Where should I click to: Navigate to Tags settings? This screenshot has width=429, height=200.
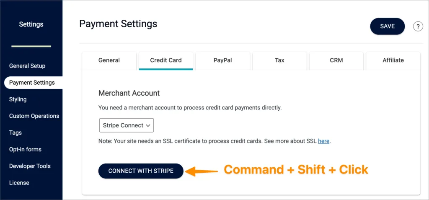[16, 132]
